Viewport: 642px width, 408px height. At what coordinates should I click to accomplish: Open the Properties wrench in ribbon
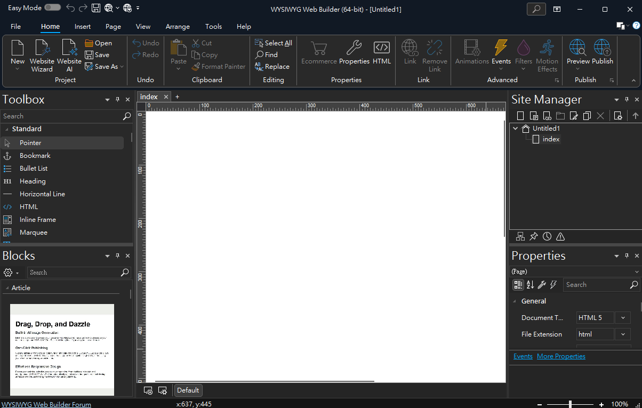[354, 52]
